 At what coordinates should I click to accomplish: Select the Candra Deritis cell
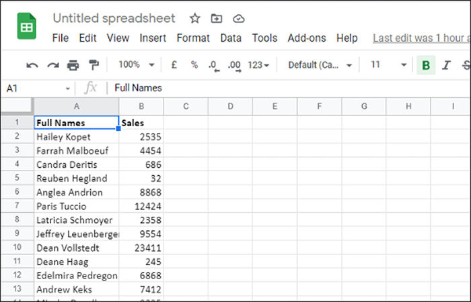click(77, 164)
